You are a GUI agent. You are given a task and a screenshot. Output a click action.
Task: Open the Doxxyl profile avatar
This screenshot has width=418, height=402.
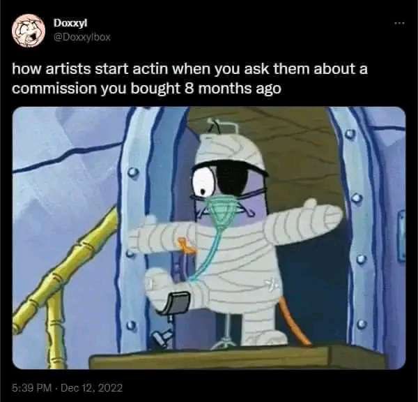pos(28,31)
